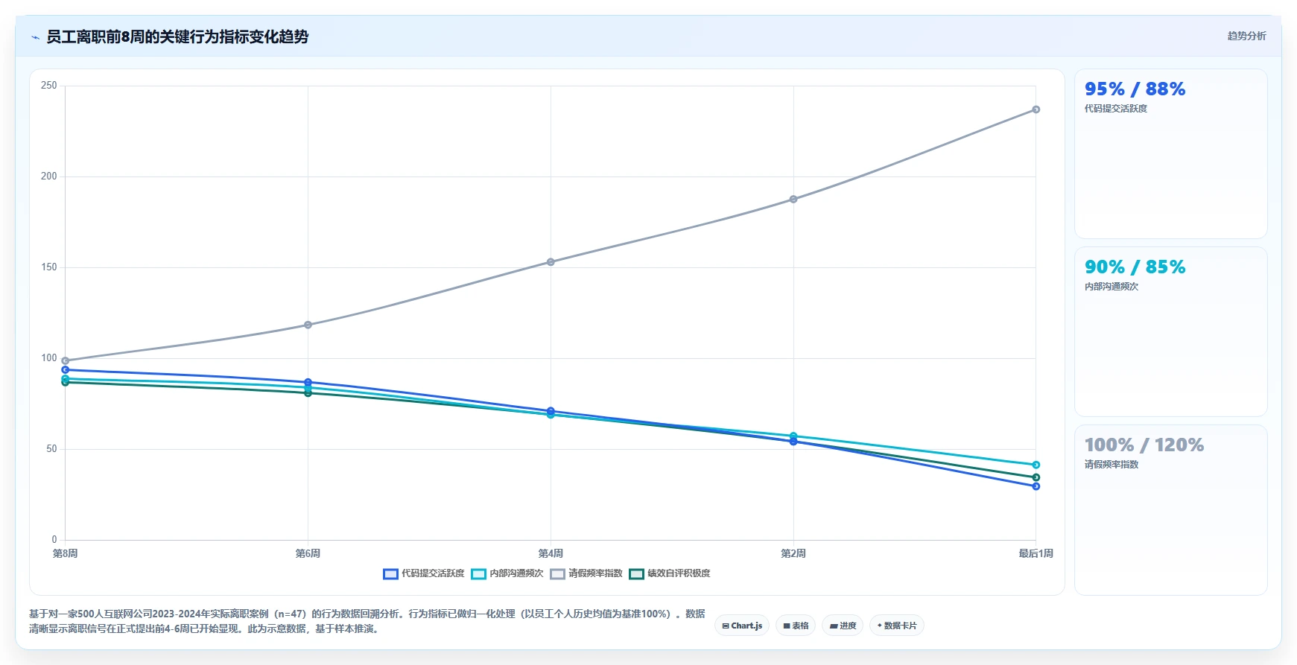Click the 代码提交活跃度 caption in the first stat card

(x=1116, y=109)
